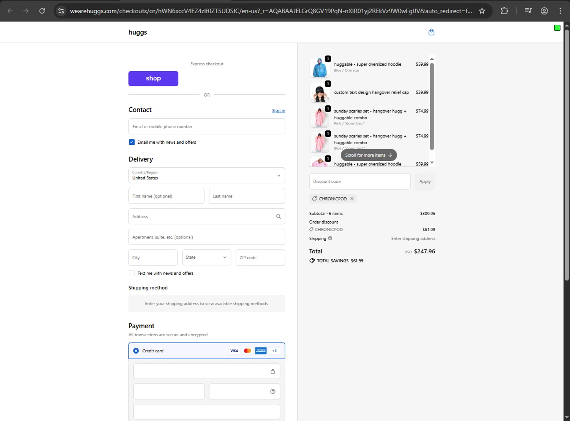
Task: Open the Chrome three-dot menu
Action: tap(560, 11)
